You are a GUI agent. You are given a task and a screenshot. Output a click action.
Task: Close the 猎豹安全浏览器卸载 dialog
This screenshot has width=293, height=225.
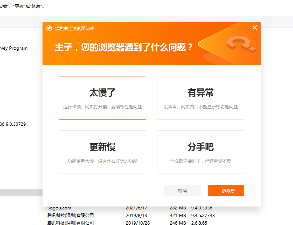coord(255,28)
